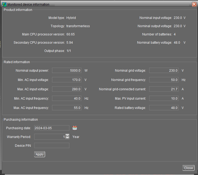Select the Rated battery voltage field
This screenshot has width=198, height=175.
(164, 108)
